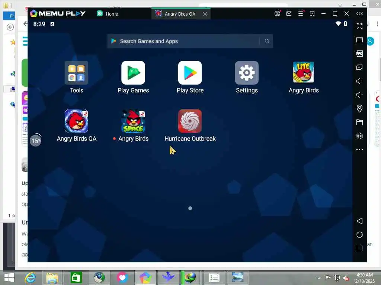Open Windows Start button
Image resolution: width=381 pixels, height=285 pixels.
pos(9,278)
